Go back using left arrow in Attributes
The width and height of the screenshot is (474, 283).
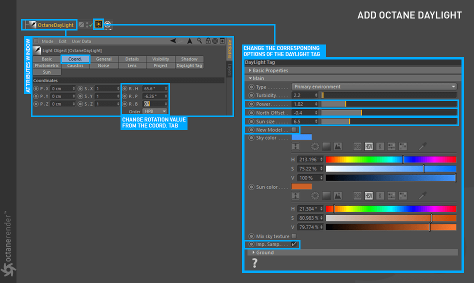point(173,41)
